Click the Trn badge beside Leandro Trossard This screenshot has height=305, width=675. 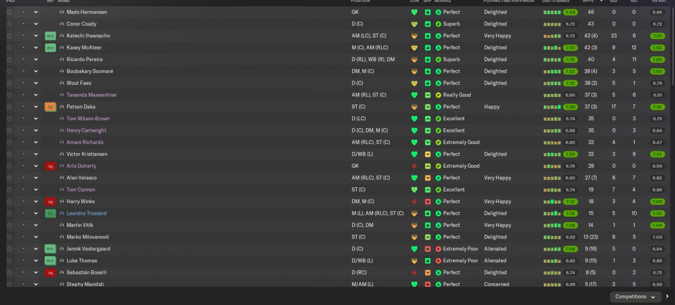pyautogui.click(x=50, y=213)
